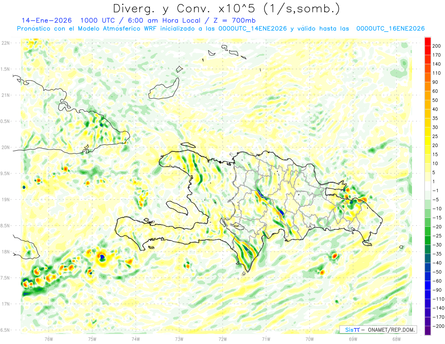Click the colorbar value "-140"
Screen dimensions: 445x344
[438, 308]
